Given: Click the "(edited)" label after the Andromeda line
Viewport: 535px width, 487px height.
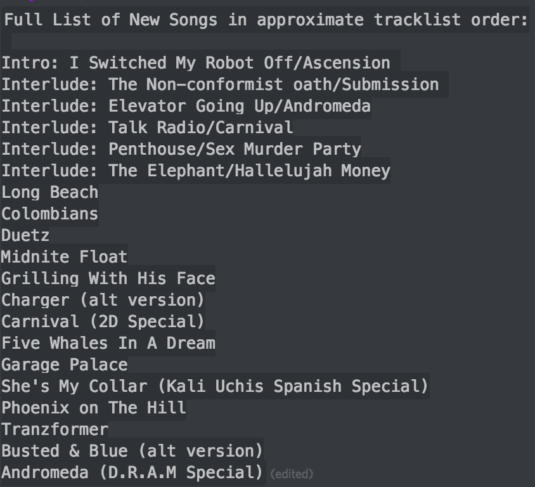Looking at the screenshot, I should point(292,474).
